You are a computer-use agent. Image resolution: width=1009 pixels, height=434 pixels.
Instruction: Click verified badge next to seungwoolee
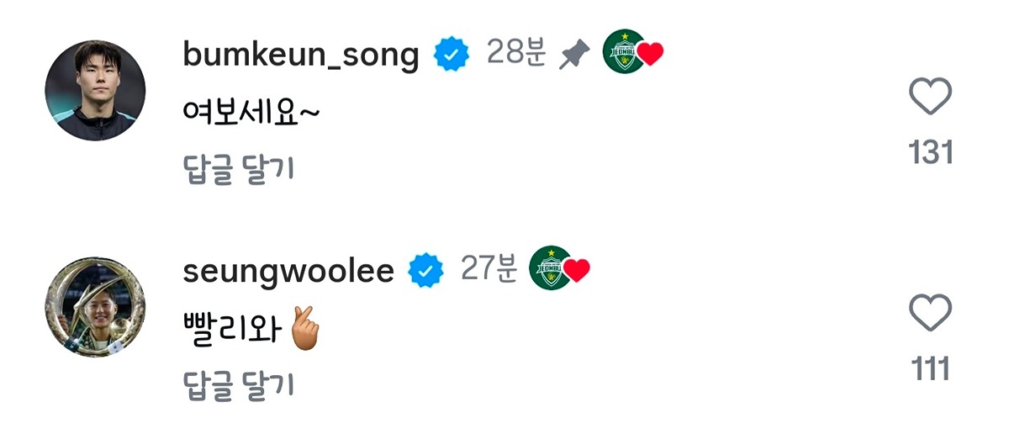[426, 271]
